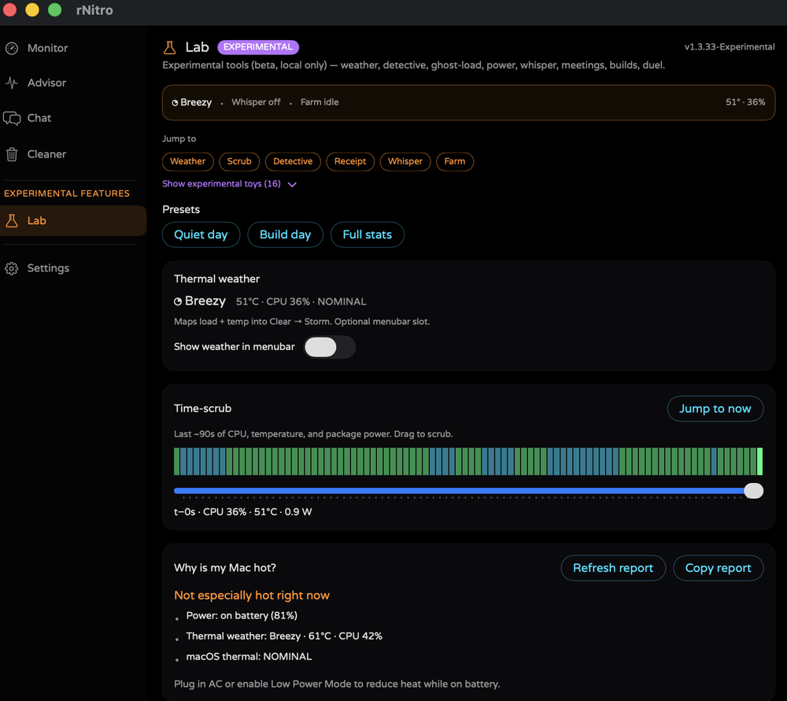Switch to Chat in sidebar

pyautogui.click(x=73, y=118)
